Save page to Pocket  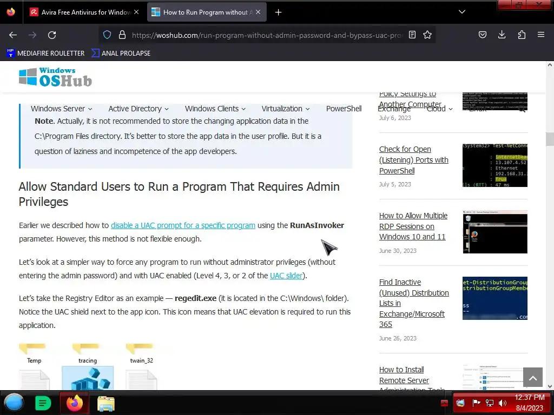click(x=482, y=35)
